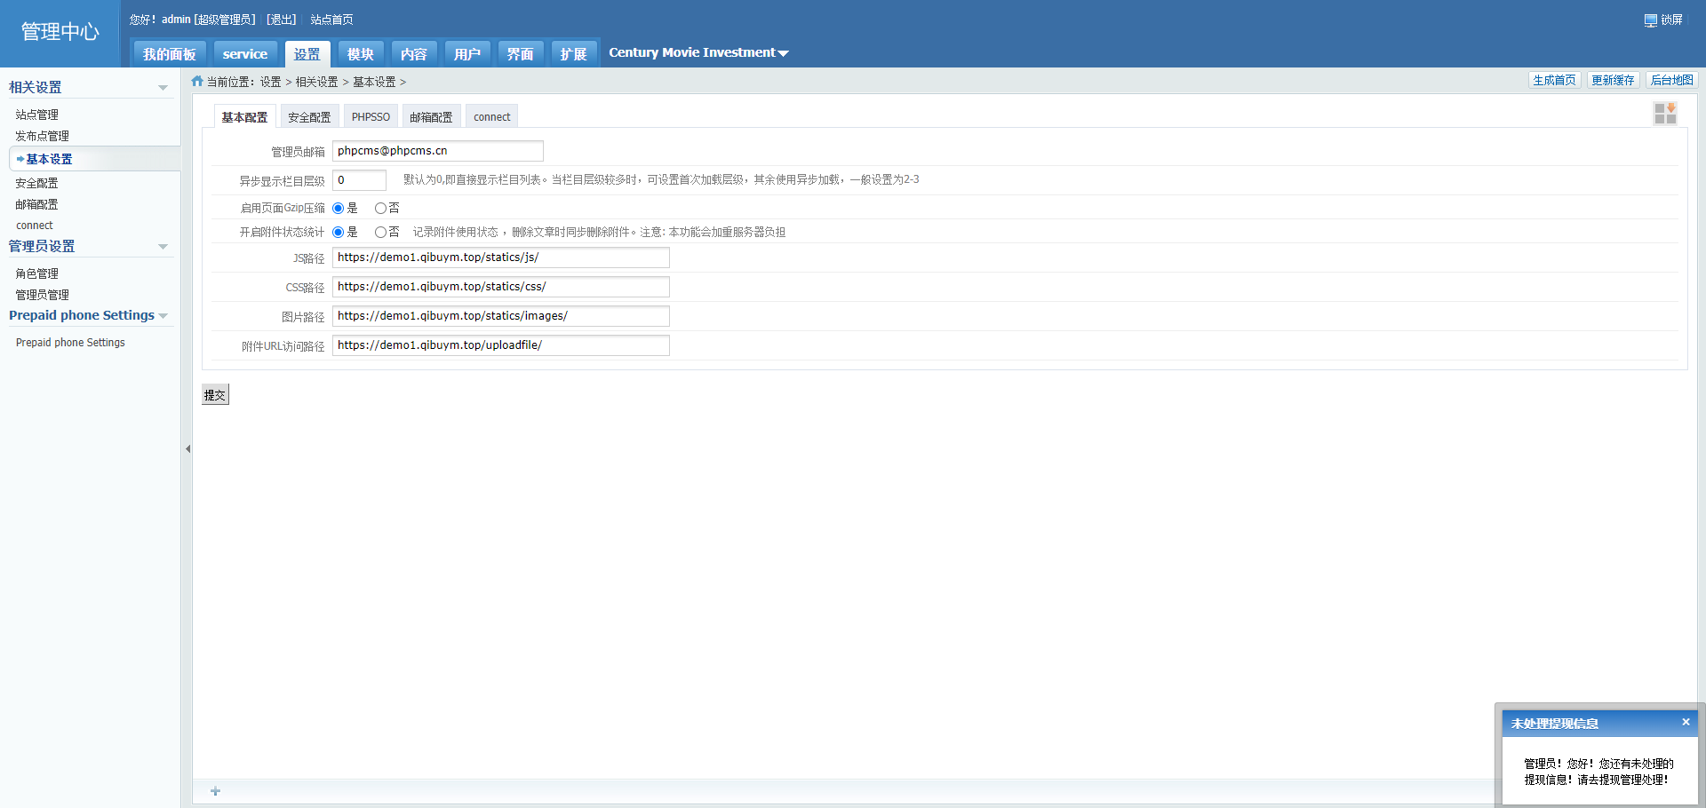Focus the JS路径 input field

(501, 257)
